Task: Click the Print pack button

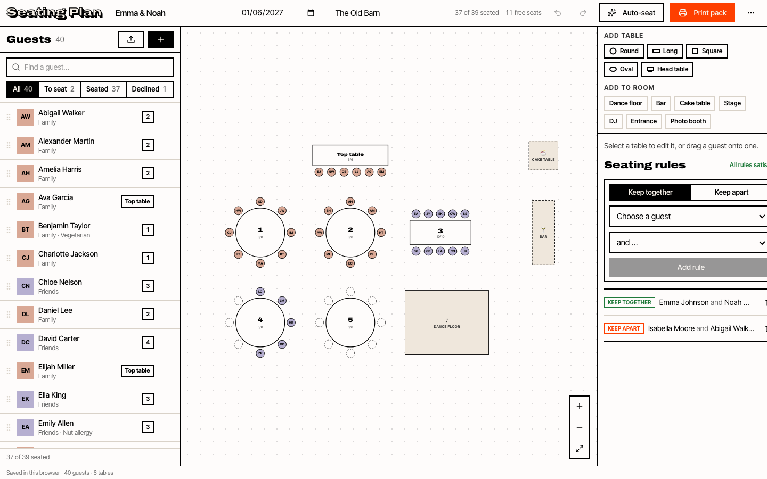Action: tap(703, 13)
